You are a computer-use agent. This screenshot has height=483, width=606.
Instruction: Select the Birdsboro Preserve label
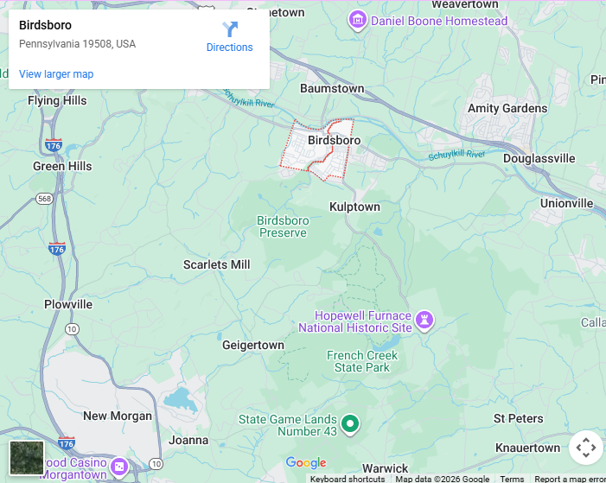[x=283, y=226]
